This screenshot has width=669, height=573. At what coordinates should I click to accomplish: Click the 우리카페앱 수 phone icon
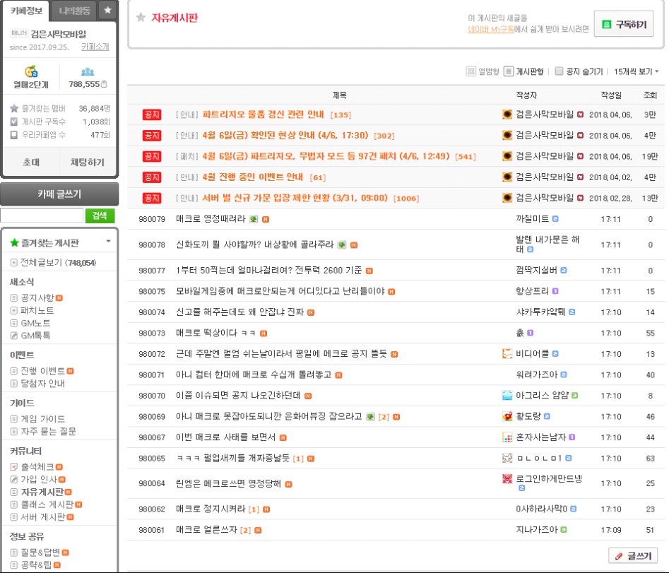click(14, 135)
